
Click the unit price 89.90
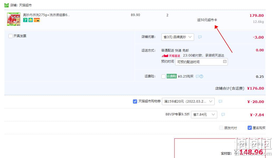click(x=136, y=15)
